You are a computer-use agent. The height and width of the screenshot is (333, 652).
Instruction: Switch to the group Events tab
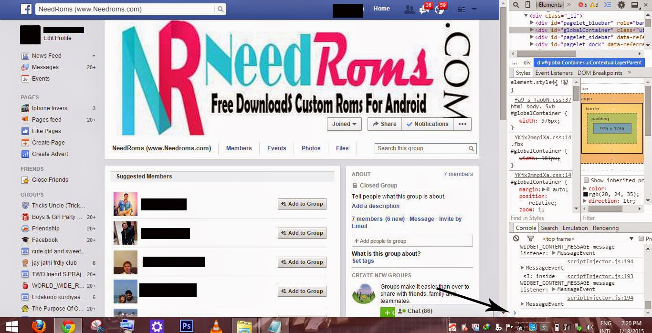click(x=276, y=148)
